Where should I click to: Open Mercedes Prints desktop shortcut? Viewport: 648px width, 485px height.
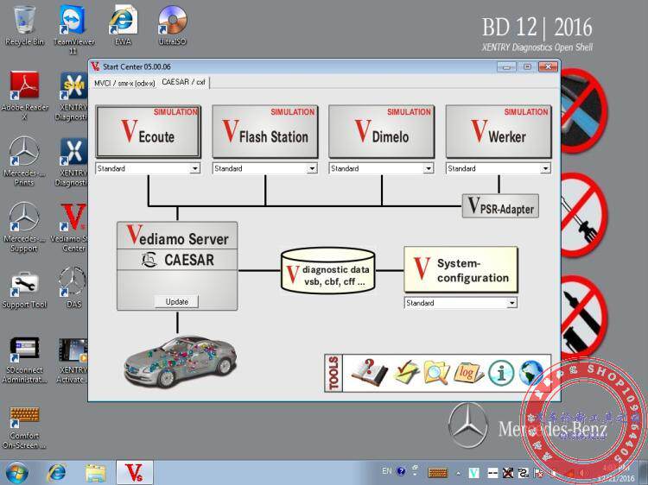pyautogui.click(x=24, y=161)
